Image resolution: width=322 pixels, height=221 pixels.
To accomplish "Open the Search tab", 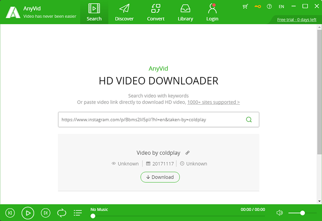I will [94, 12].
